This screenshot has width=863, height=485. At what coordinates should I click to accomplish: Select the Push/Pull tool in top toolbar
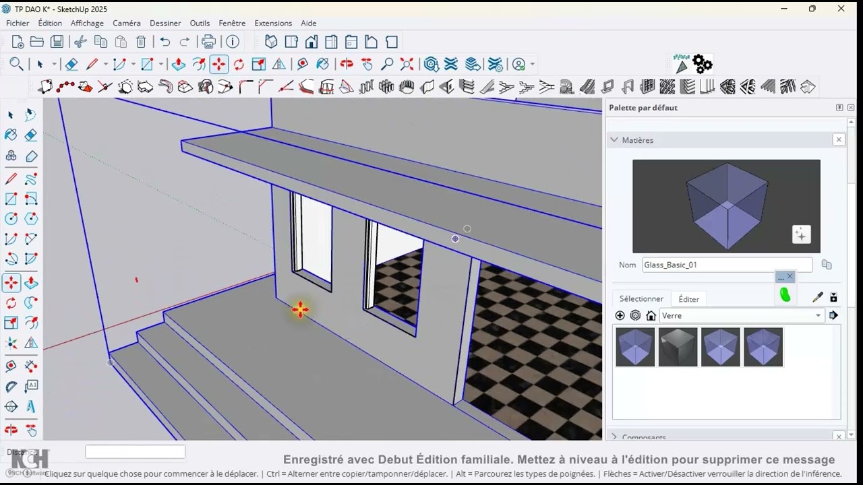click(x=179, y=64)
